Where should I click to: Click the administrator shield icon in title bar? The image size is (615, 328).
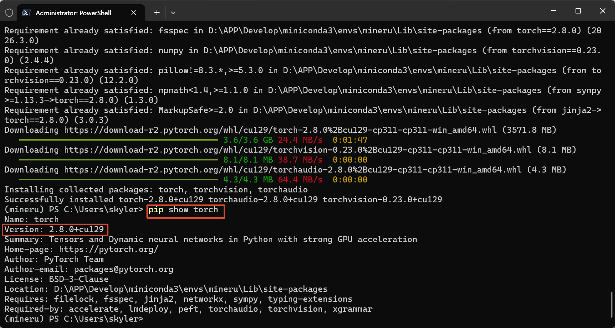[9, 13]
